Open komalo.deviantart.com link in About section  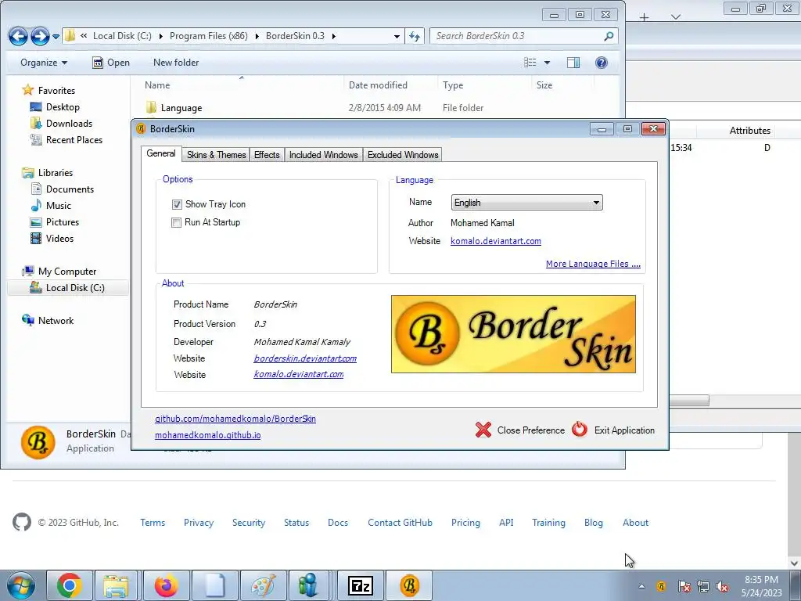click(298, 374)
